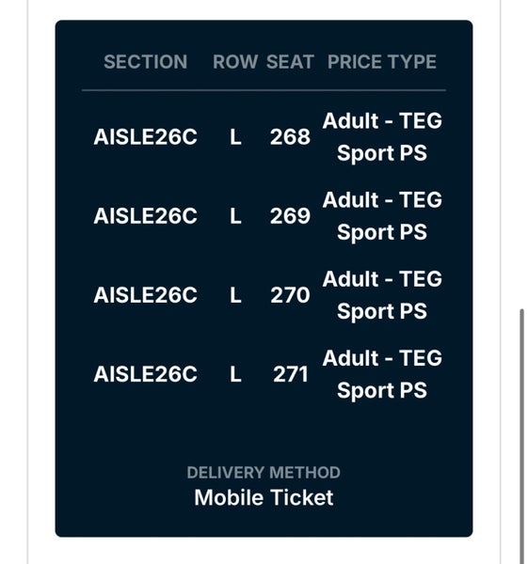The image size is (528, 564).
Task: Click Adult - TEG Sport PS for seat 268
Action: click(382, 136)
